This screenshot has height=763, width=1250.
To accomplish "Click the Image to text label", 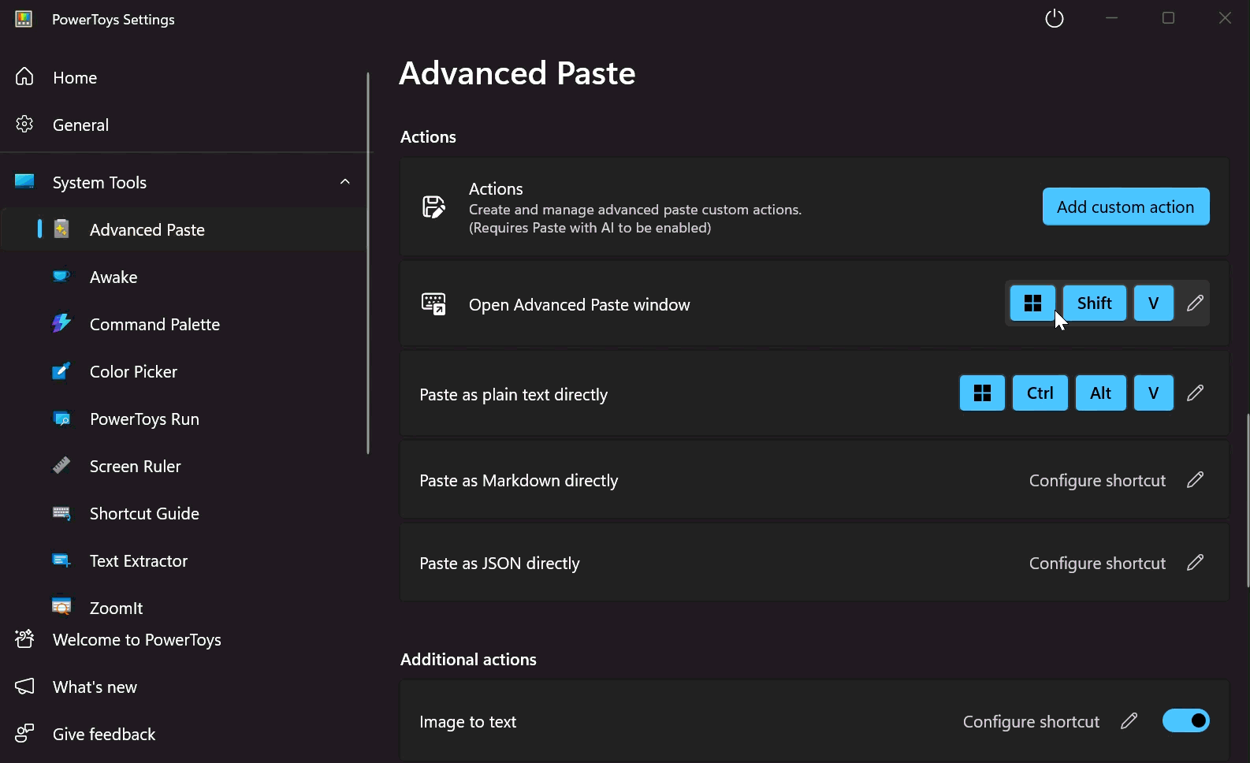I will [467, 721].
